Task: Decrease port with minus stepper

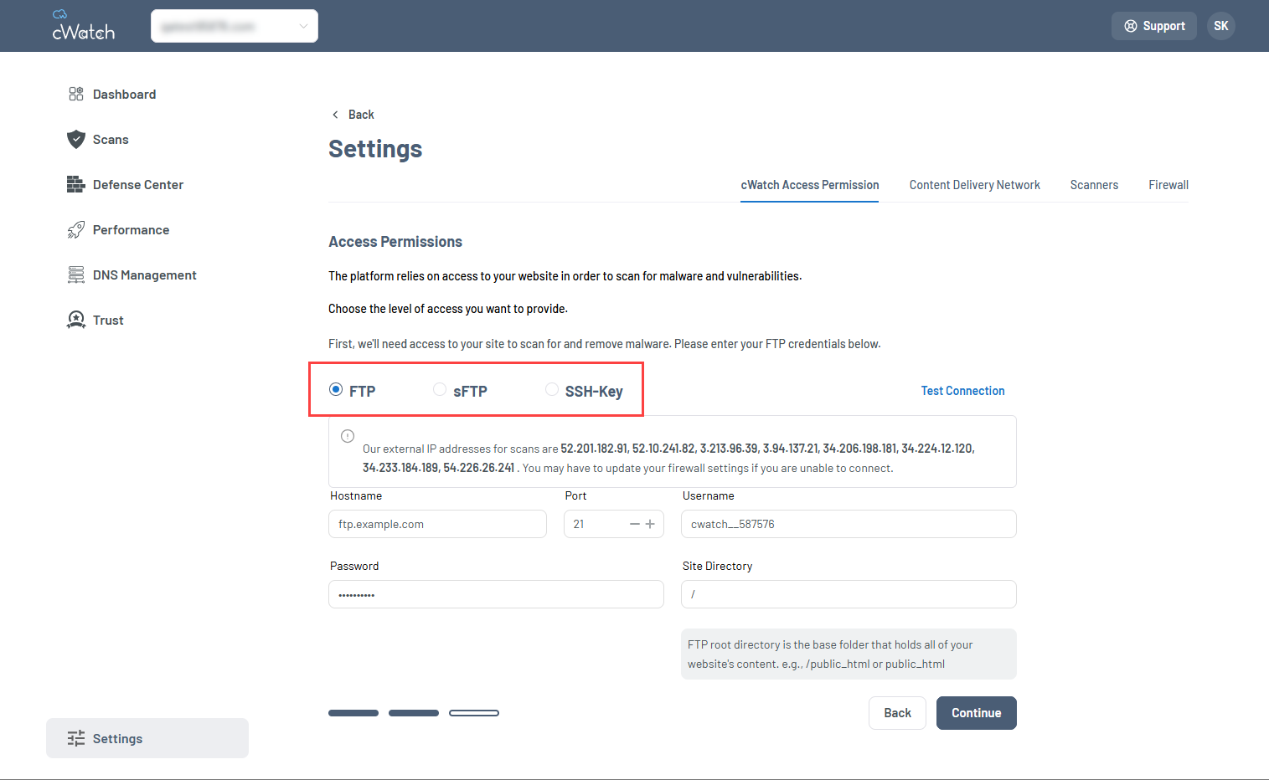Action: click(x=635, y=524)
